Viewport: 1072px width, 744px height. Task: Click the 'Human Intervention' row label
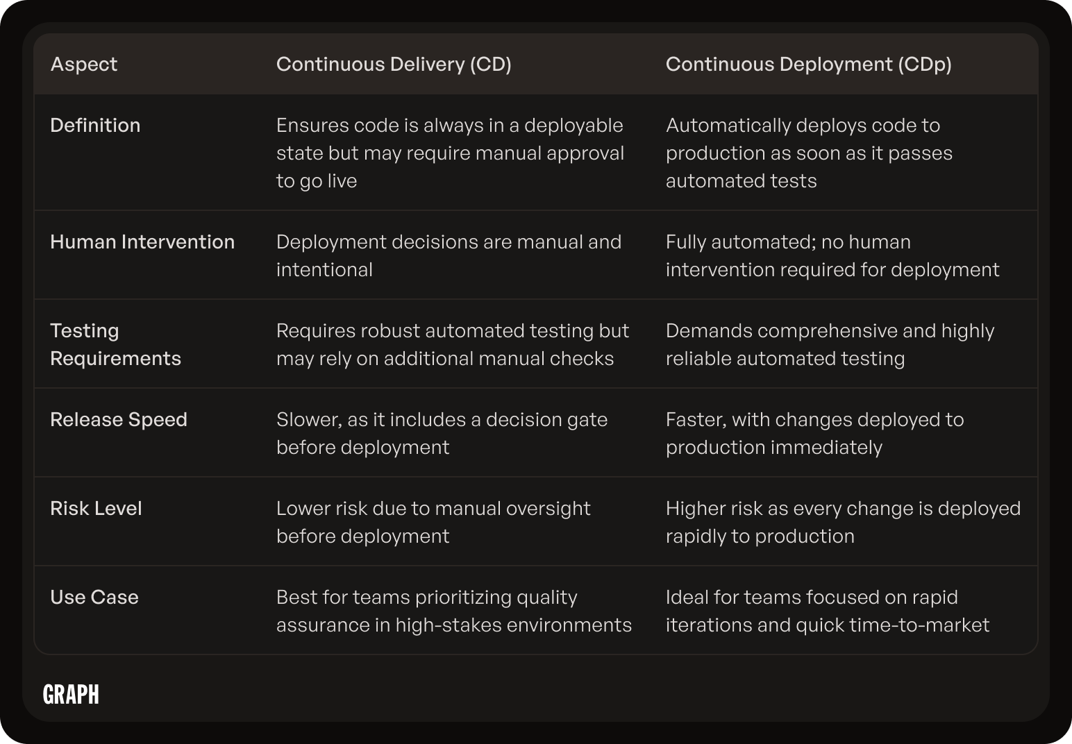click(x=142, y=242)
